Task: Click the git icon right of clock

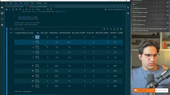Action: click(51, 9)
